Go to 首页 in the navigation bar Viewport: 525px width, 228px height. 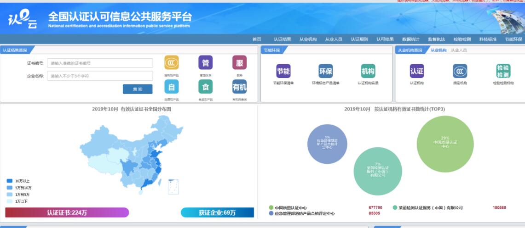(x=256, y=39)
